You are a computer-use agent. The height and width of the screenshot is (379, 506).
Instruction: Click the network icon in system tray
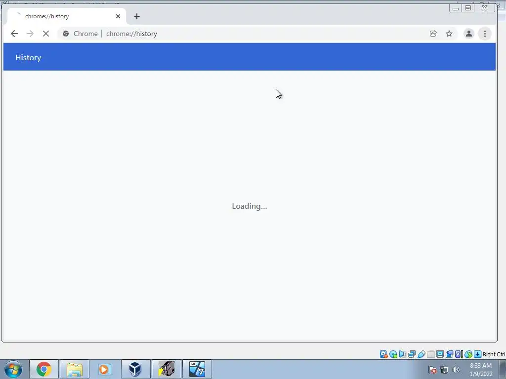pos(444,370)
